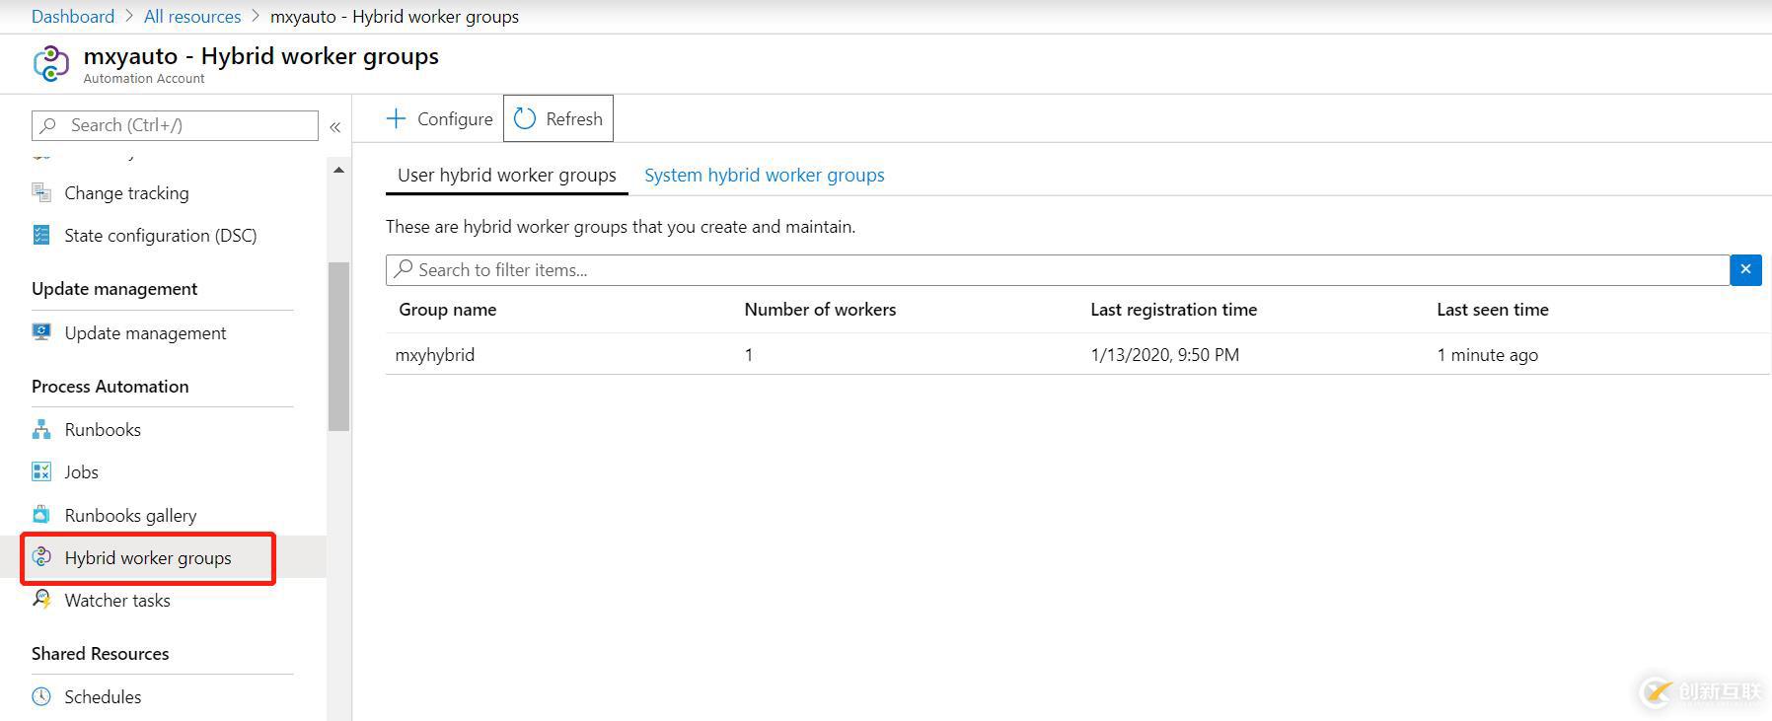Viewport: 1772px width, 721px height.
Task: Click the Runbooks gallery icon
Action: point(41,515)
